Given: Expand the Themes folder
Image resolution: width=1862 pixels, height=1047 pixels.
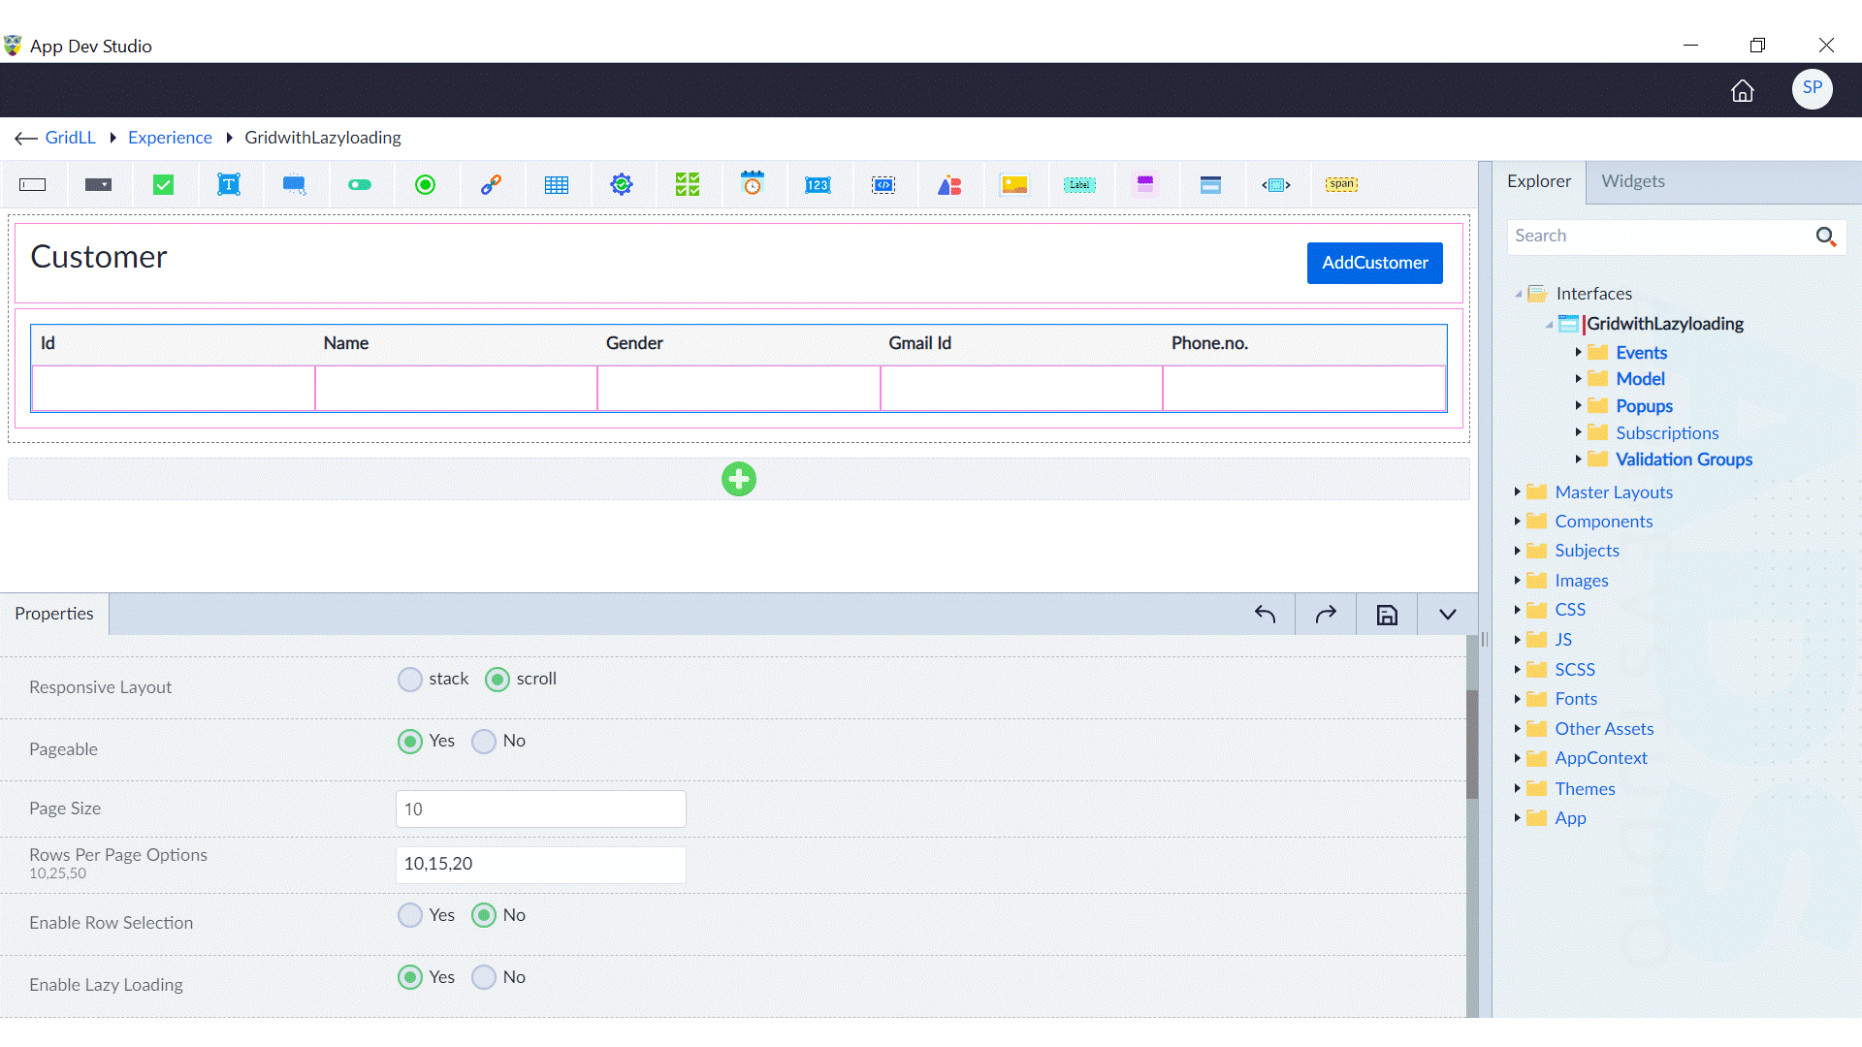Looking at the screenshot, I should tap(1517, 788).
